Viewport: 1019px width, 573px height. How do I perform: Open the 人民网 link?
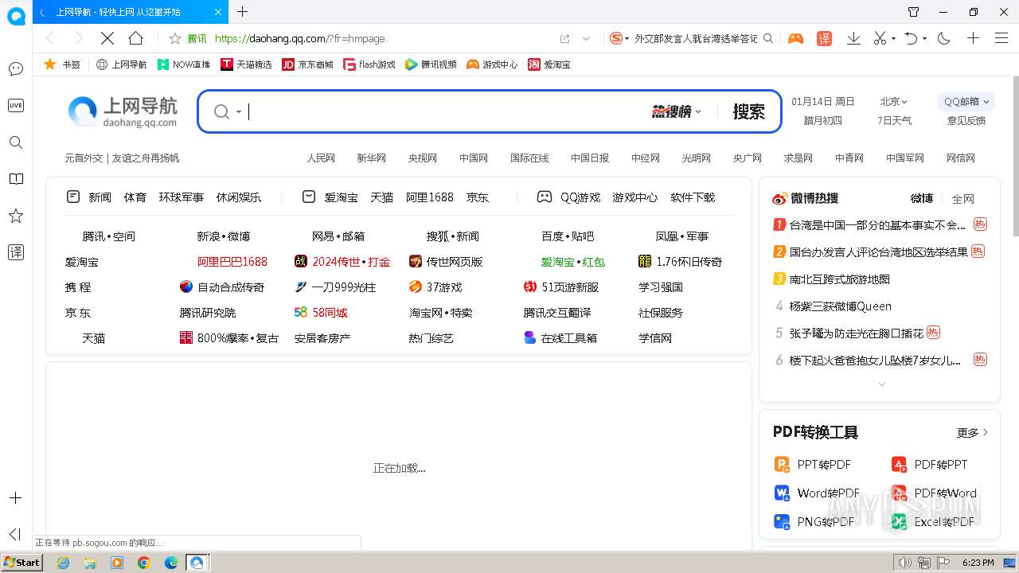tap(321, 158)
